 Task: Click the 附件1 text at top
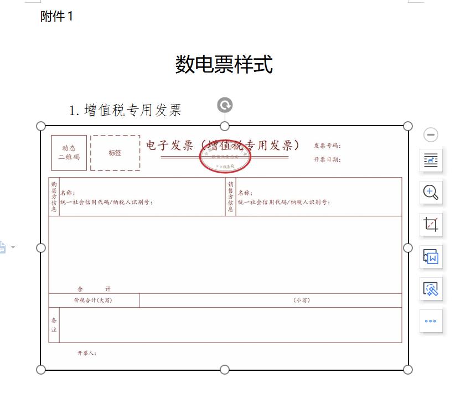pos(57,17)
